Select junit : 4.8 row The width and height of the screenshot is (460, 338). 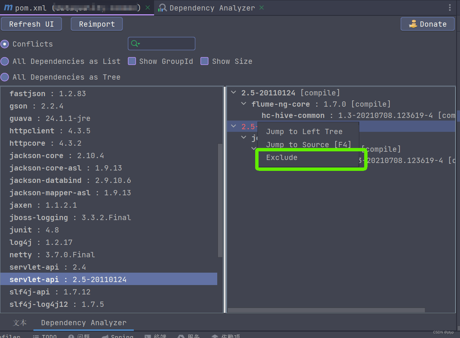[x=109, y=230]
